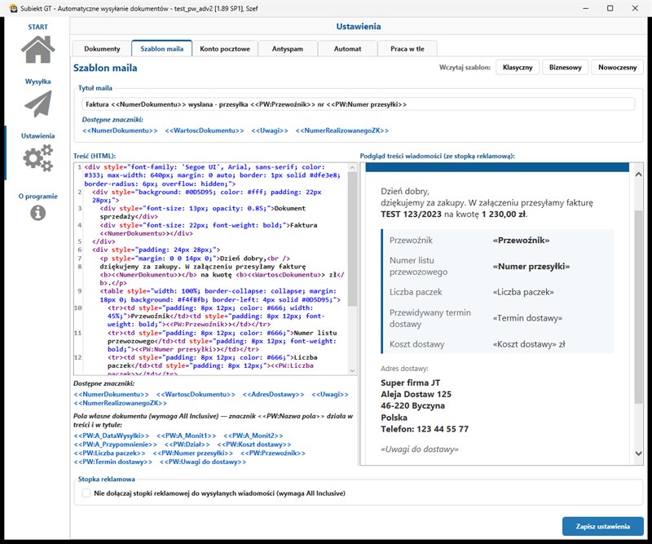Click the HTML editor vertical scrollbar thumb
Image resolution: width=652 pixels, height=544 pixels.
[352, 239]
